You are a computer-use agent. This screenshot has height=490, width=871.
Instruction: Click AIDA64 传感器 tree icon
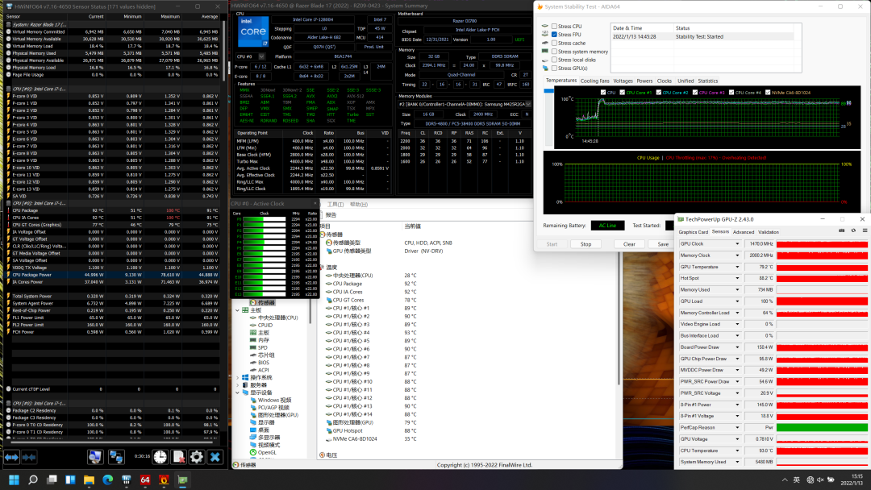[252, 303]
